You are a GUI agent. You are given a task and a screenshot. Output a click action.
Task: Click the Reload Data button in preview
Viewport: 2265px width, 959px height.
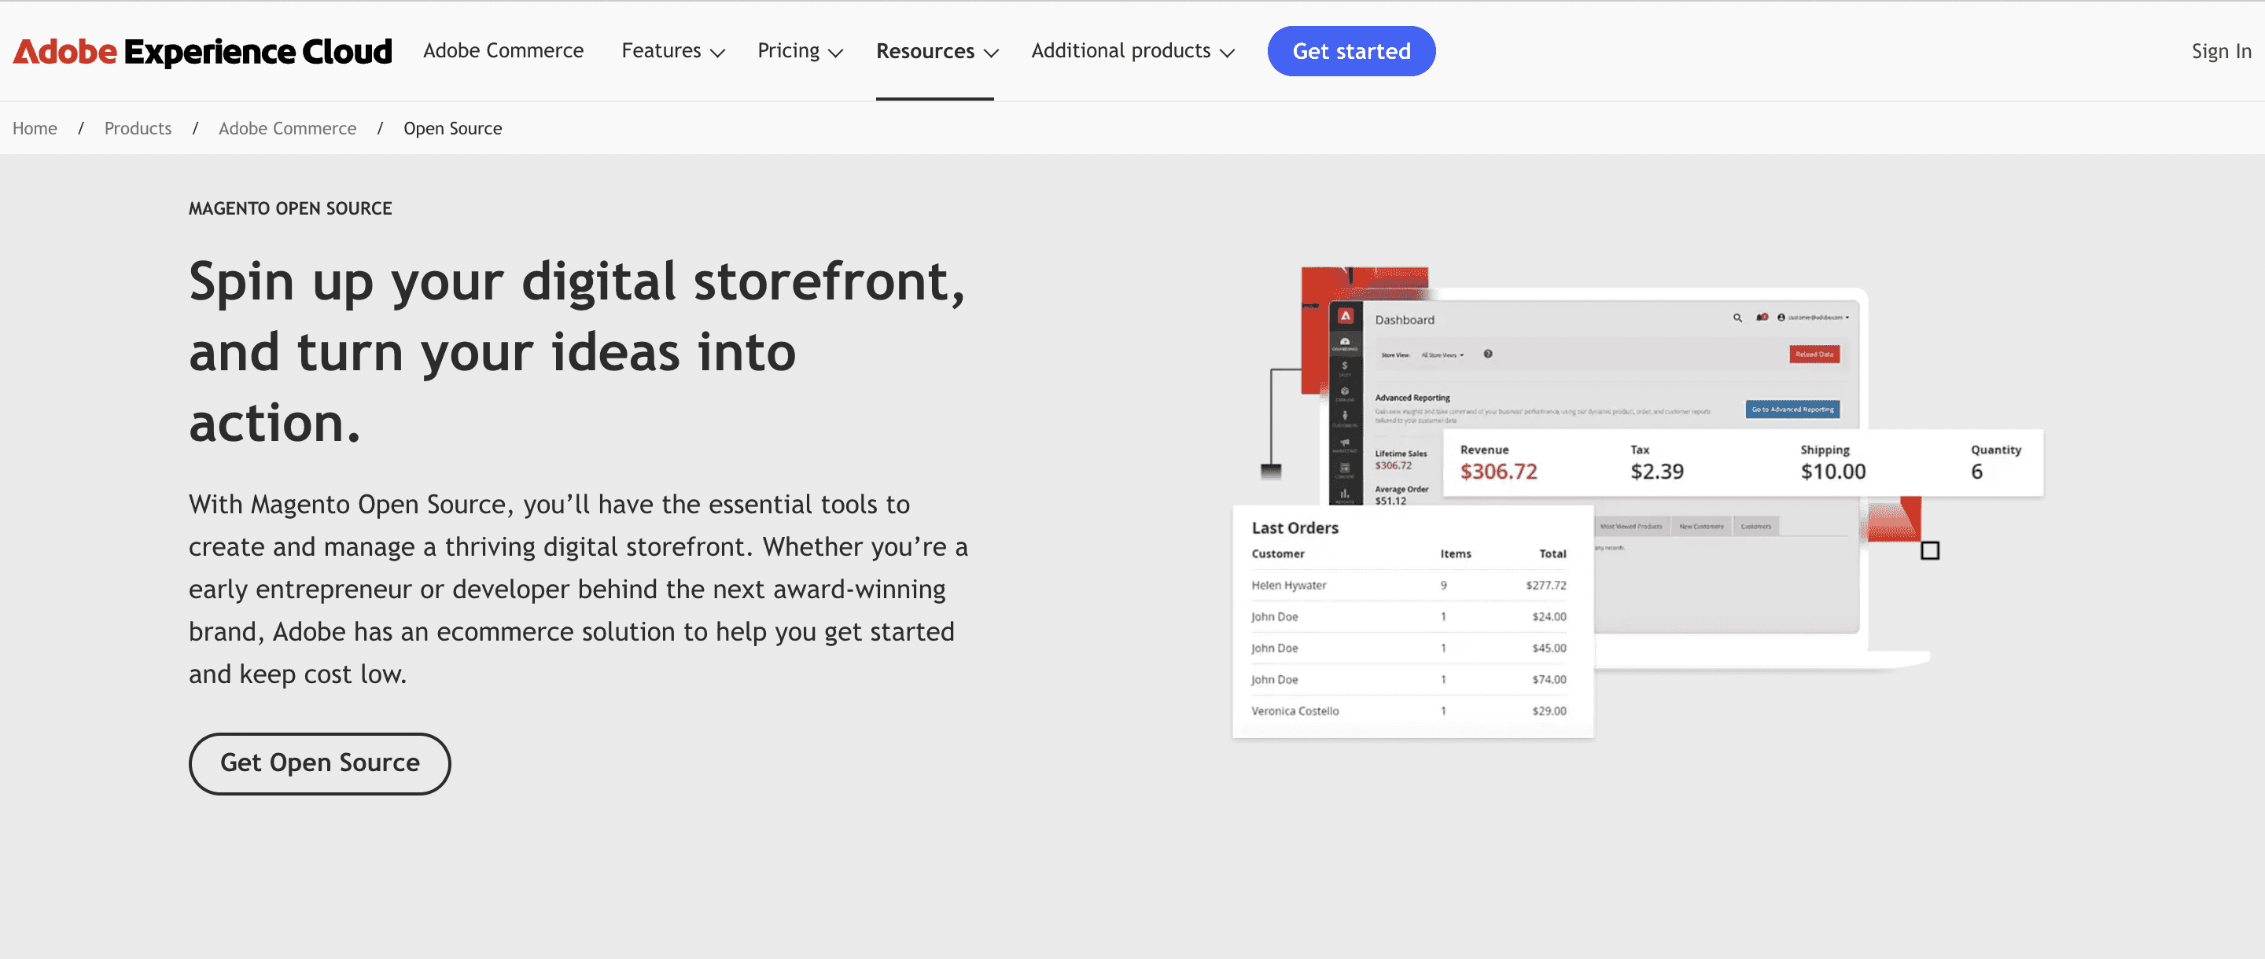[1815, 355]
